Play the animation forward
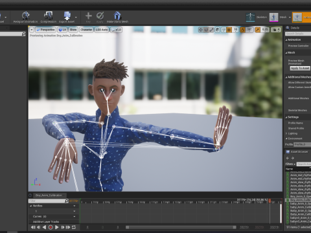Image resolution: width=311 pixels, height=233 pixels. [x=56, y=227]
